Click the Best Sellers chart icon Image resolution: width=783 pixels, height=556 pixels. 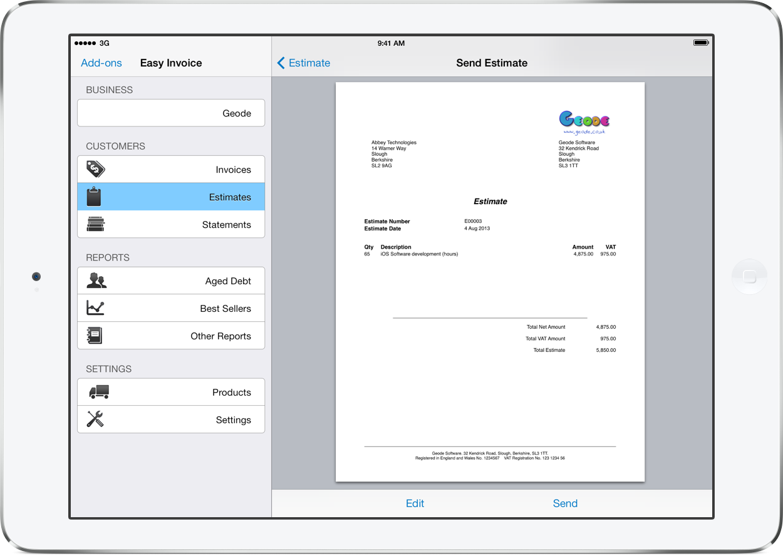[x=95, y=308]
